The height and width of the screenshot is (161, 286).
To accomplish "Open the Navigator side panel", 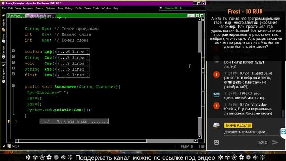I will pos(4,76).
